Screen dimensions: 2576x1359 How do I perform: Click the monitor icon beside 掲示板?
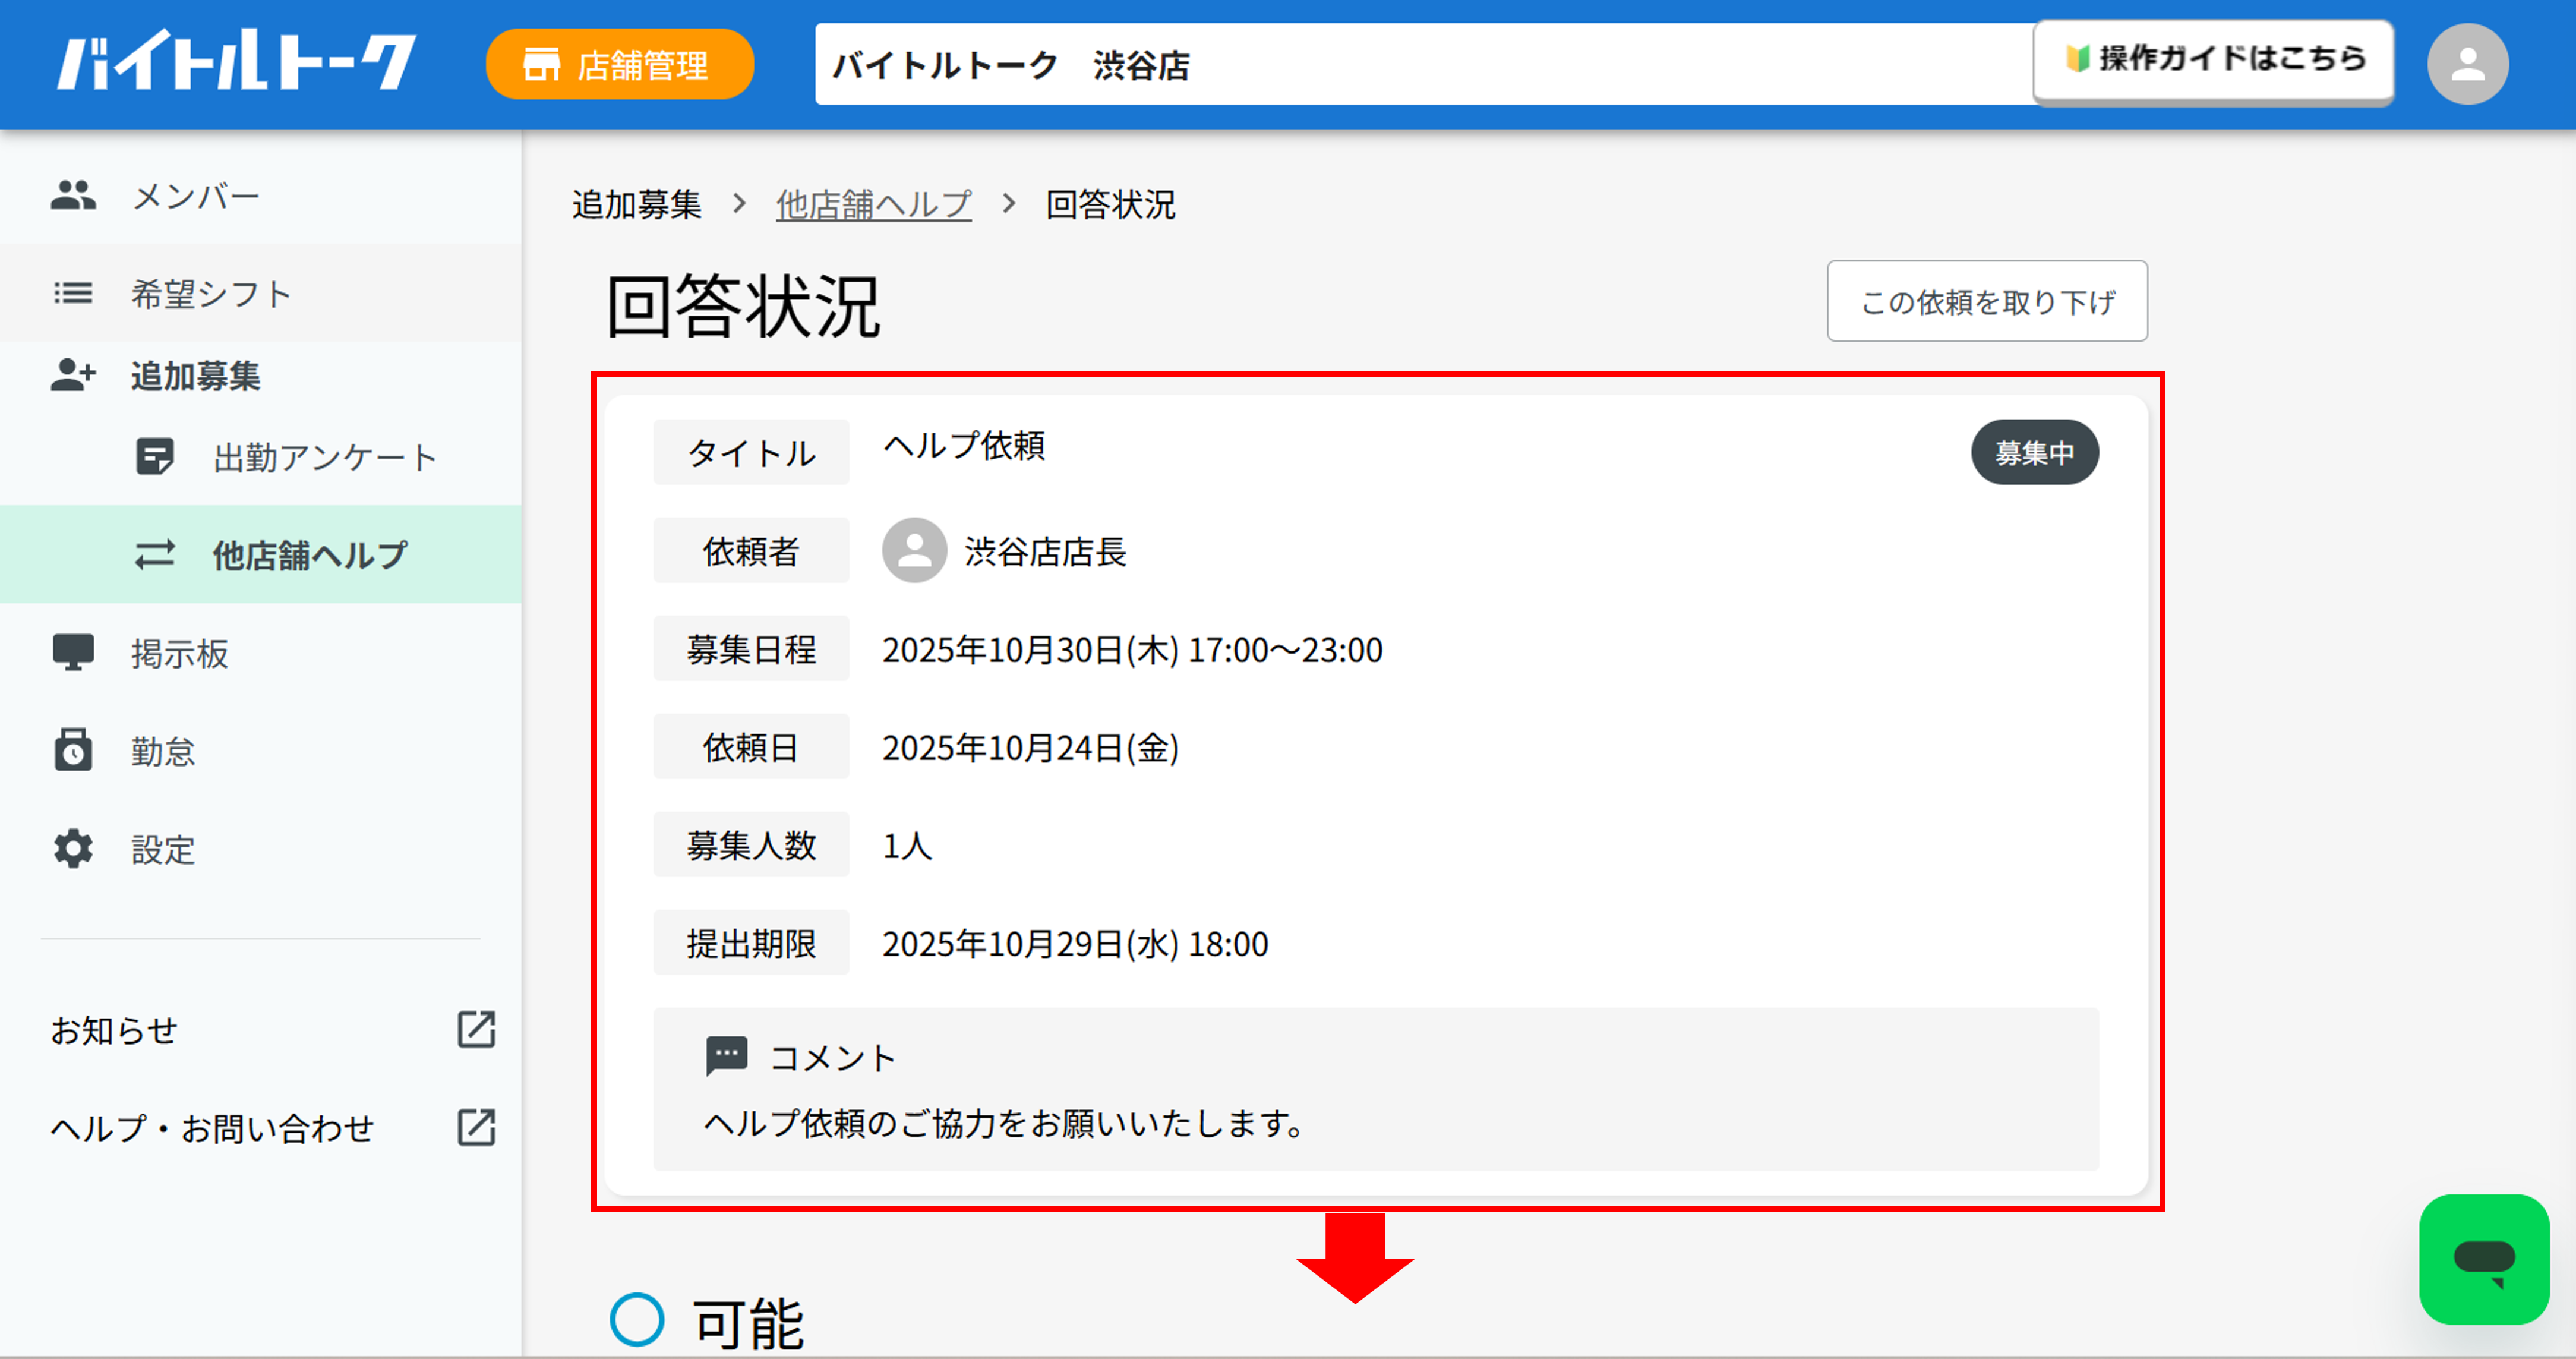tap(73, 652)
